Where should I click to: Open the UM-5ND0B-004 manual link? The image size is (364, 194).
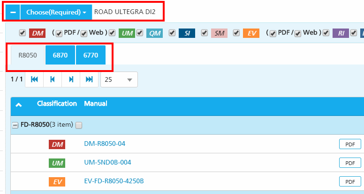(107, 162)
